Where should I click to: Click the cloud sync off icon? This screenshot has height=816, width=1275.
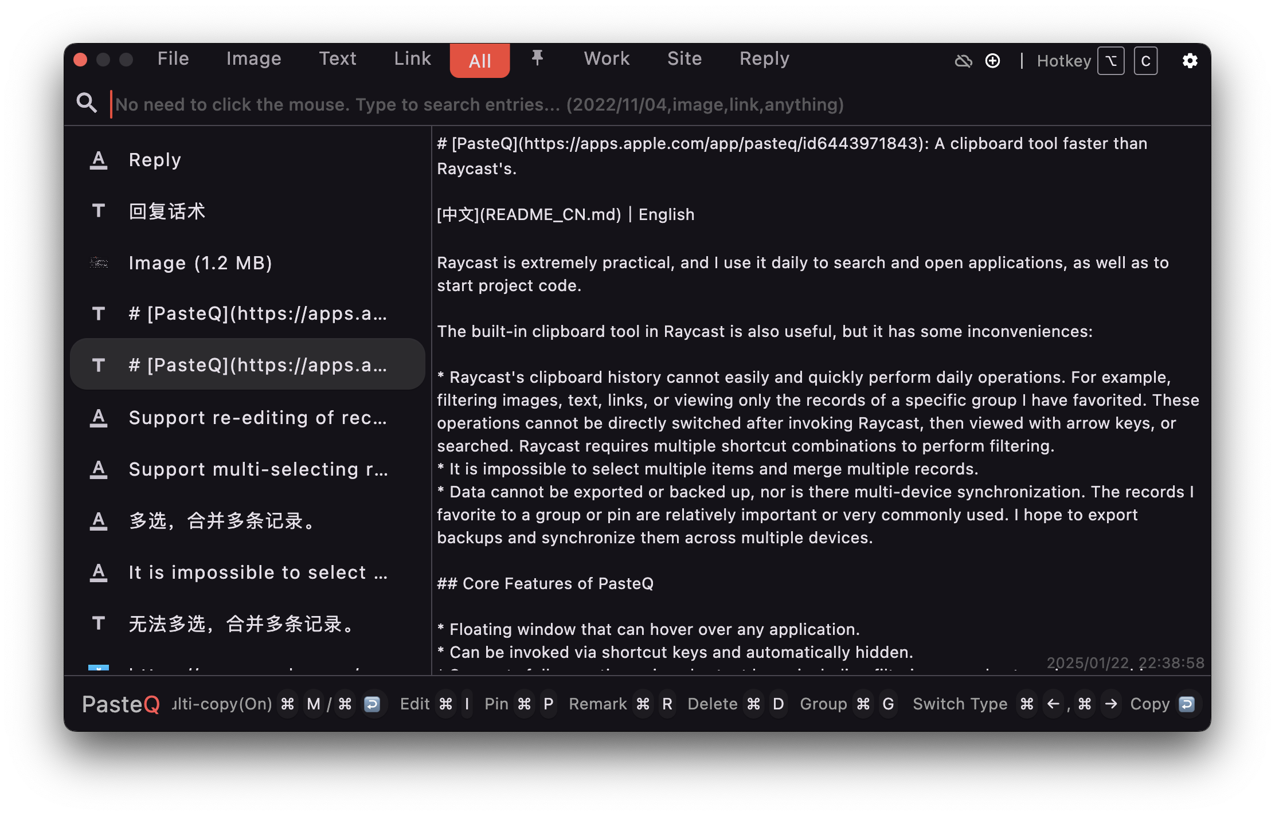(x=963, y=61)
